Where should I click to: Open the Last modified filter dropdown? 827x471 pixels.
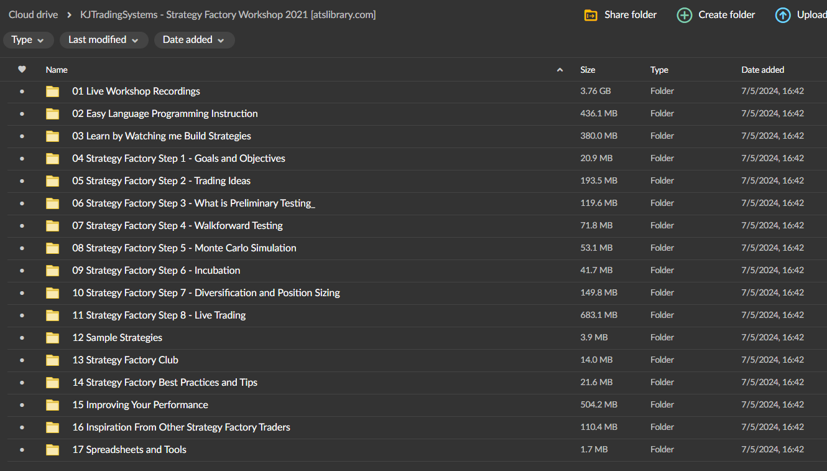pos(103,40)
